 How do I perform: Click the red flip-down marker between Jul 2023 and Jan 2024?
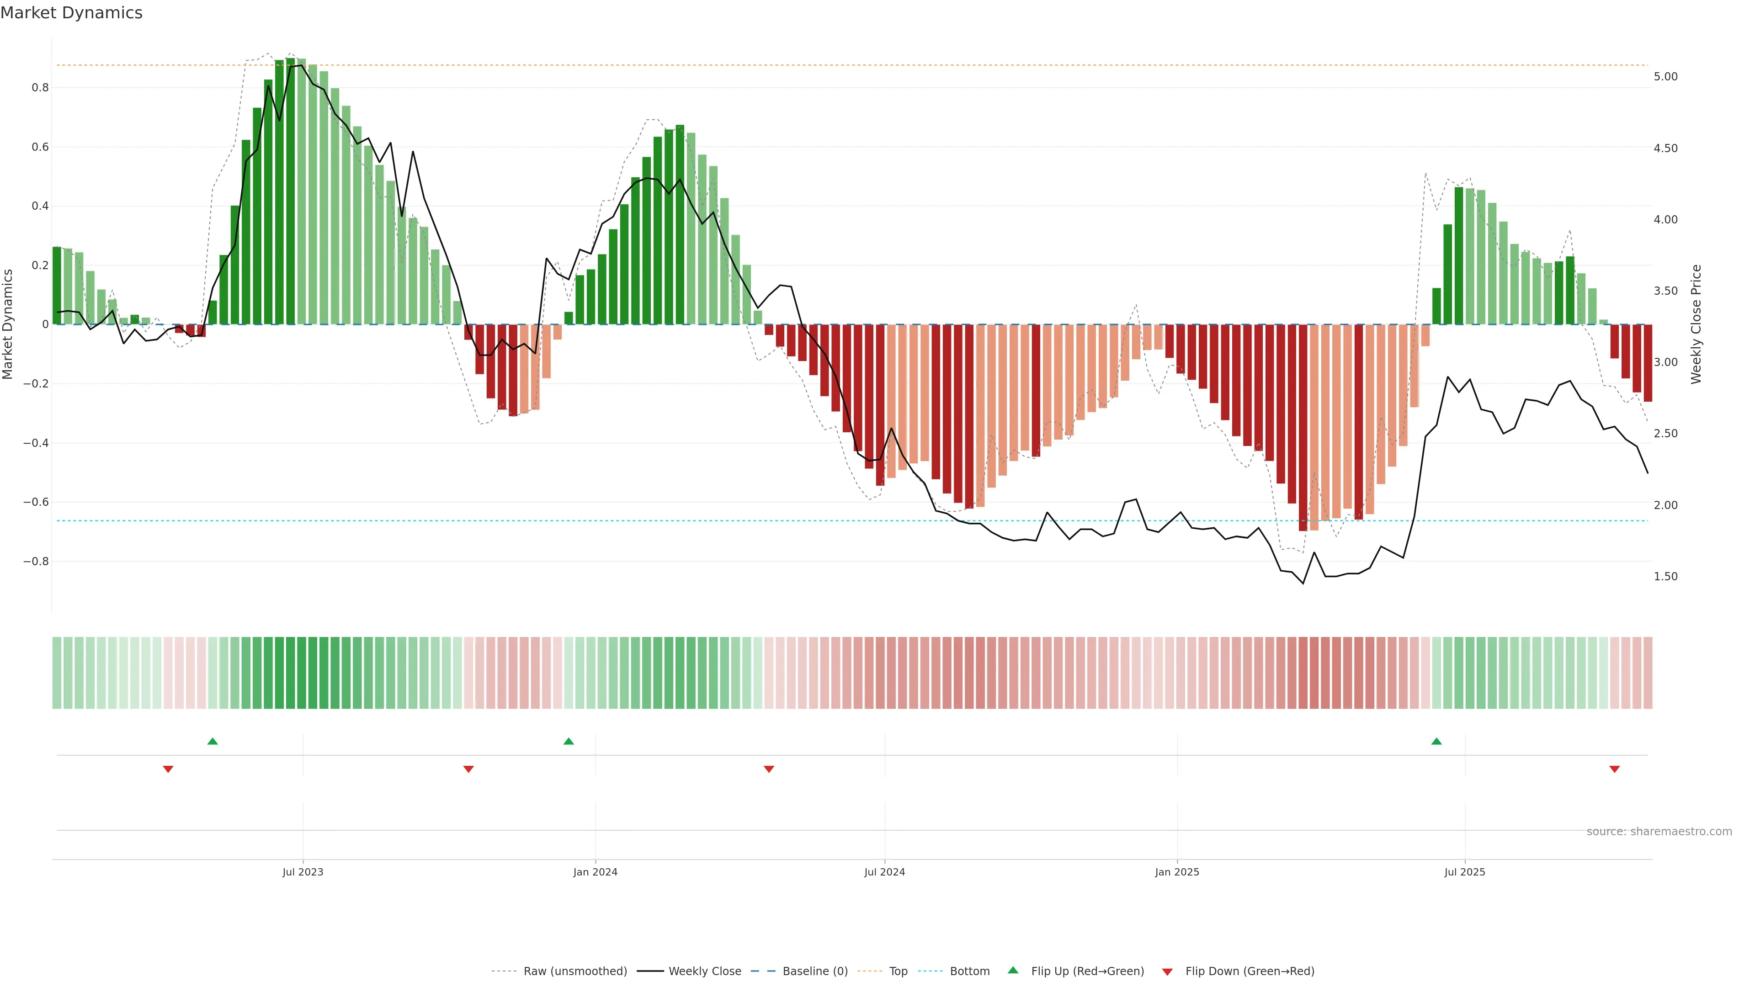[x=469, y=769]
